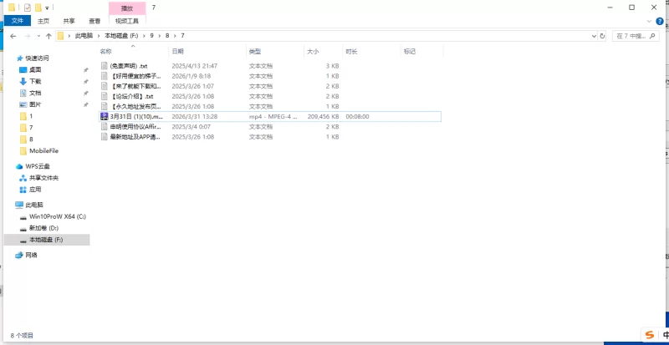Switch to the 查看 ribbon tab
Image resolution: width=669 pixels, height=345 pixels.
(x=94, y=20)
